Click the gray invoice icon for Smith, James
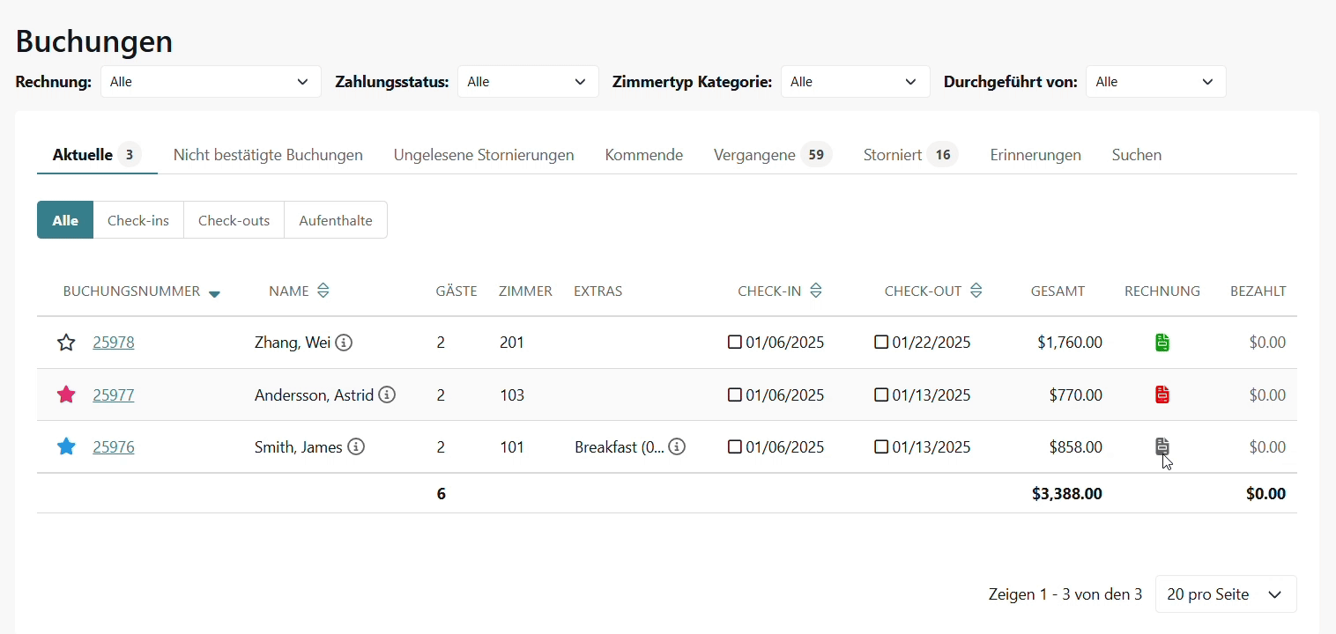The height and width of the screenshot is (634, 1336). (1162, 446)
